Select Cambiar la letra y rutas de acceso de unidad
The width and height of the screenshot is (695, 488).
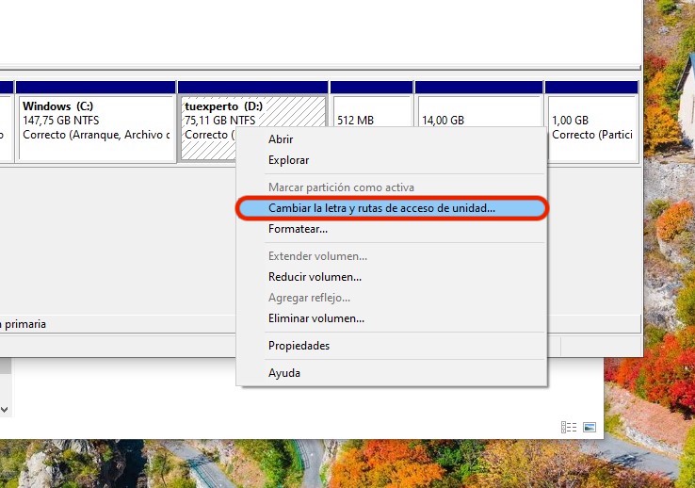click(x=392, y=208)
